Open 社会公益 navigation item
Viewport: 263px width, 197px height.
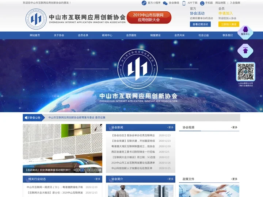(203, 35)
